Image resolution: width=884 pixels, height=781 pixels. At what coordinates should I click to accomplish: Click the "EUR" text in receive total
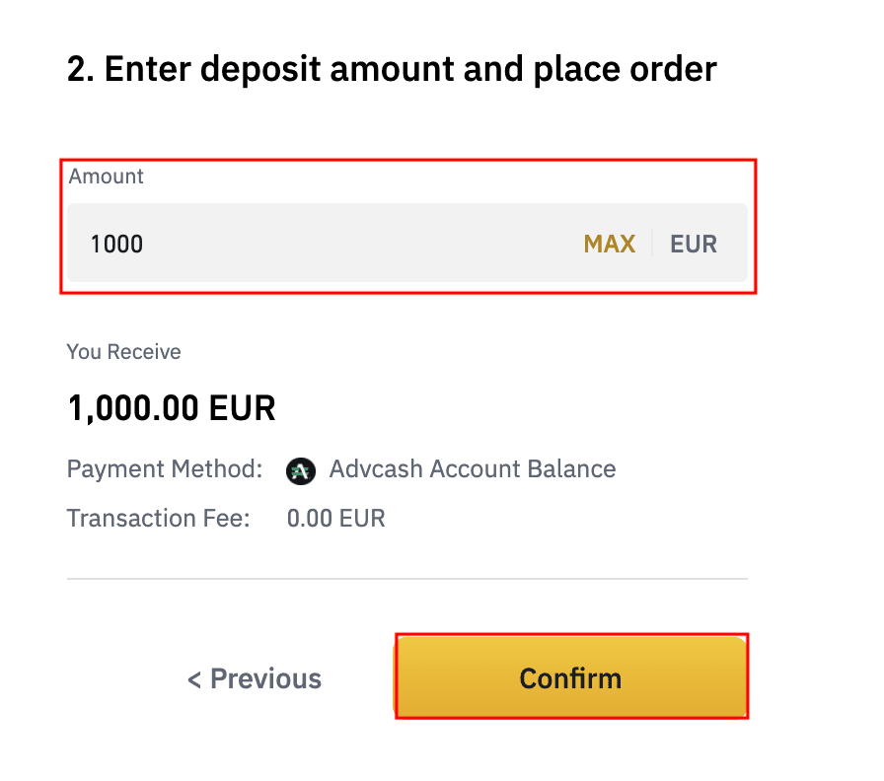tap(243, 407)
